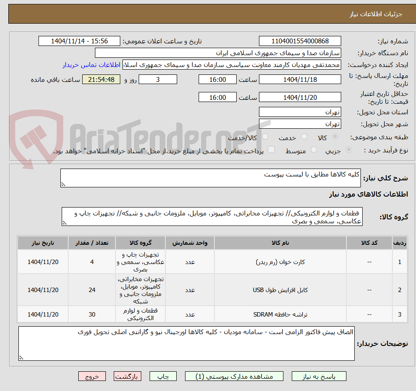The image size is (416, 391).
Task: Select the کالا radio button
Action: click(x=335, y=137)
